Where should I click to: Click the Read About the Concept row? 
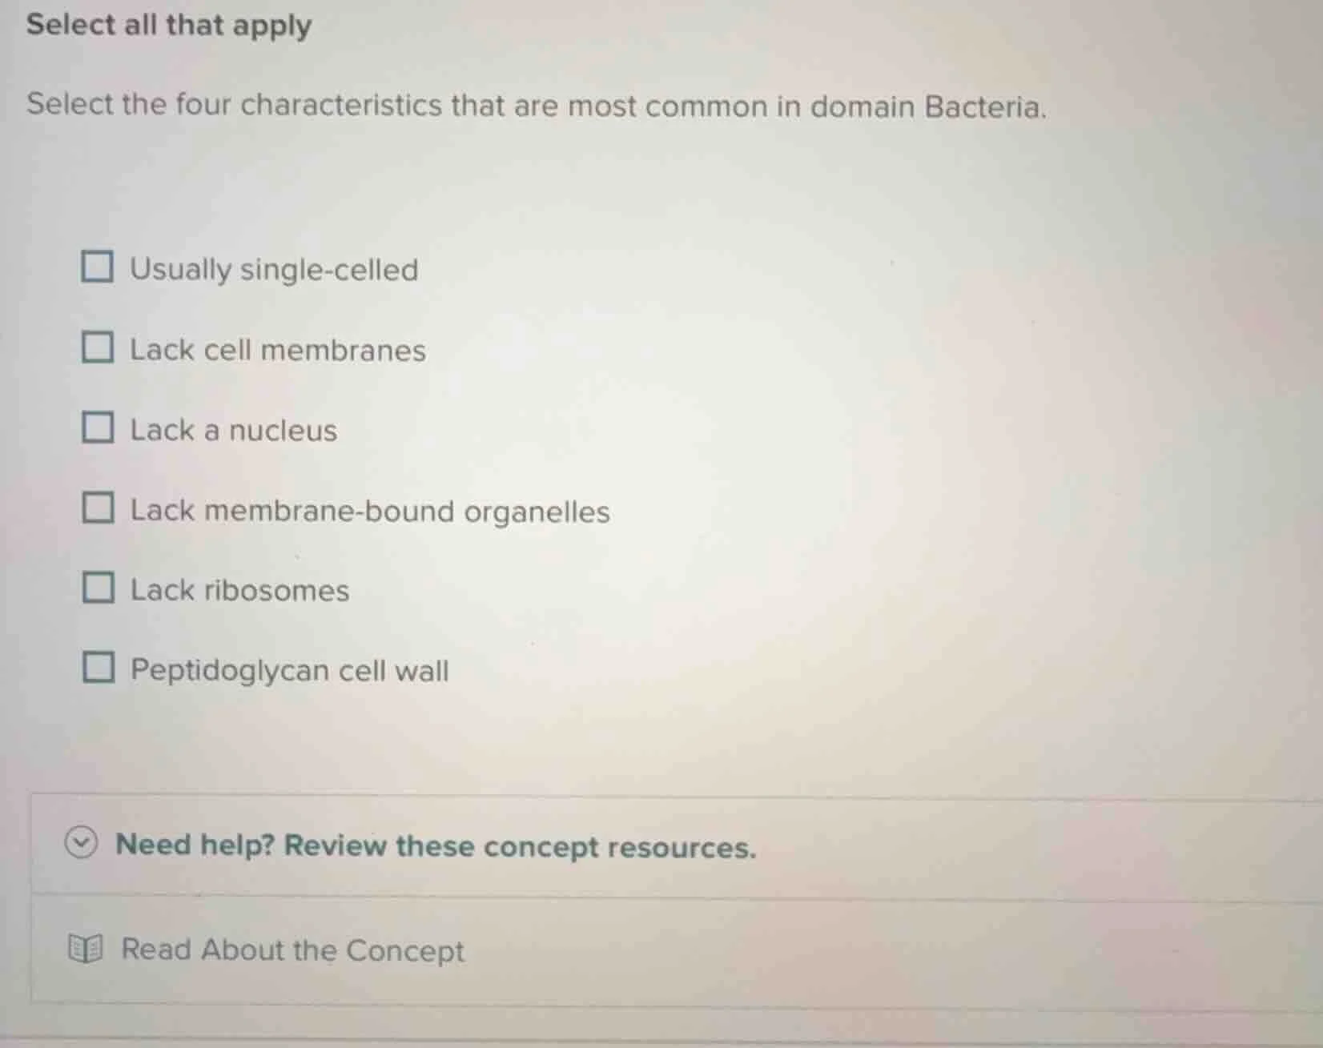coord(292,951)
